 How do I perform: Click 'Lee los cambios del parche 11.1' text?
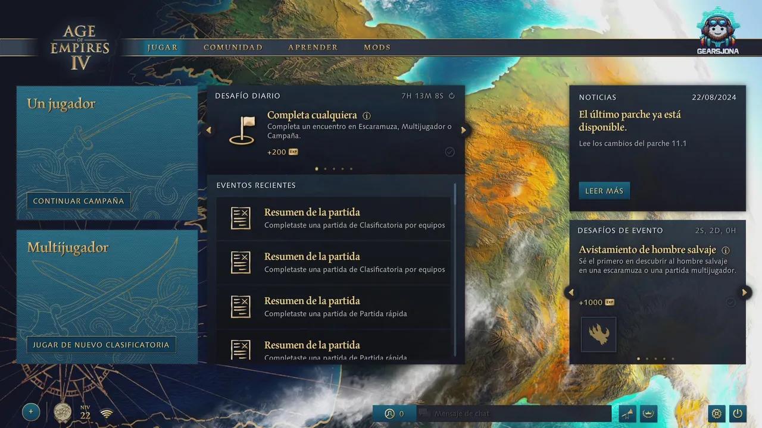pos(633,143)
